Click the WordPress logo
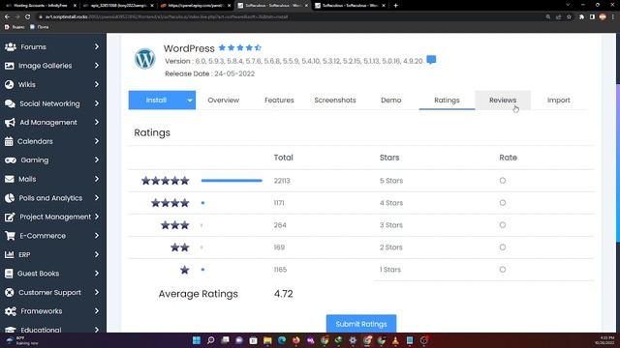620x348 pixels. point(144,59)
